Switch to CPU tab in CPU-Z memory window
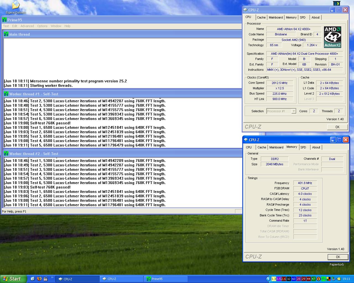Image resolution: width=354 pixels, height=283 pixels. coord(249,147)
